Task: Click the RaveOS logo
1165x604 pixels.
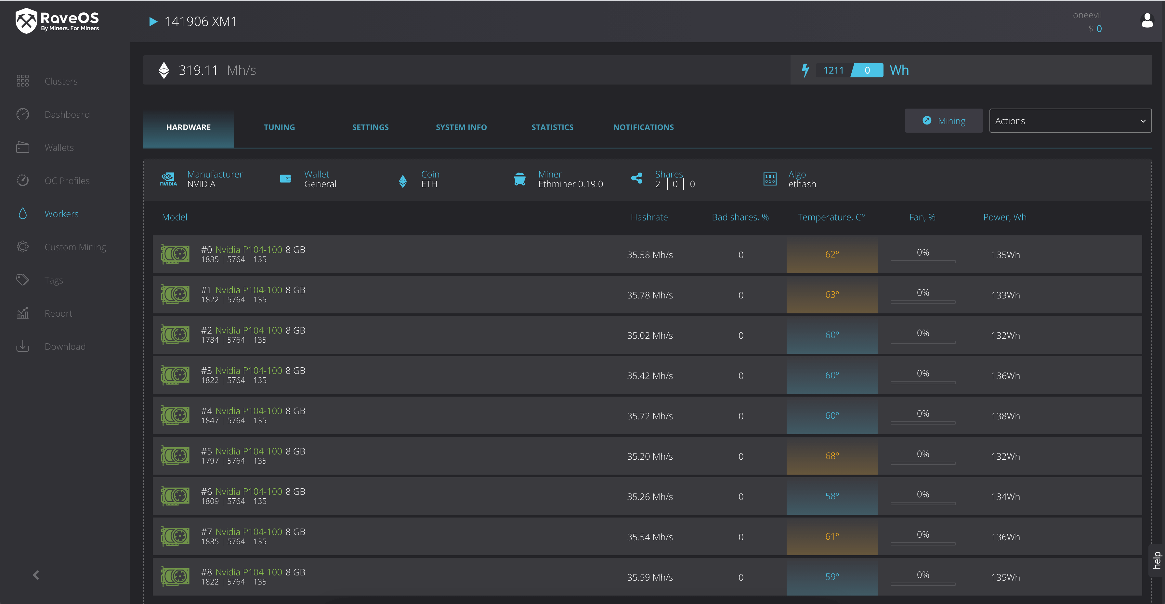Action: tap(57, 21)
